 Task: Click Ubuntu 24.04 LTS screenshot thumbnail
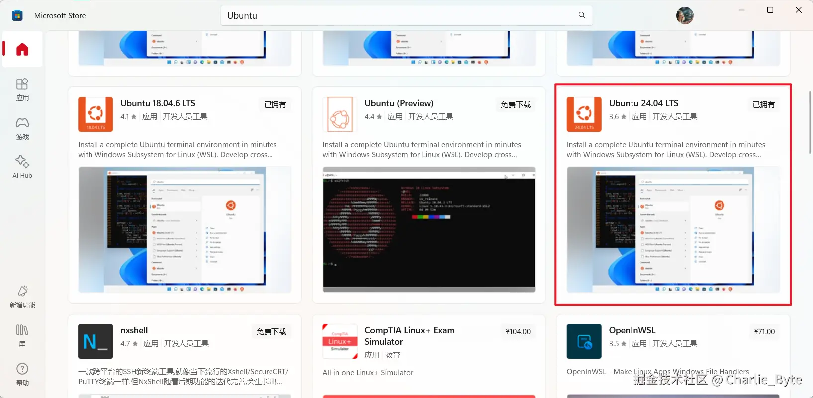coord(673,230)
